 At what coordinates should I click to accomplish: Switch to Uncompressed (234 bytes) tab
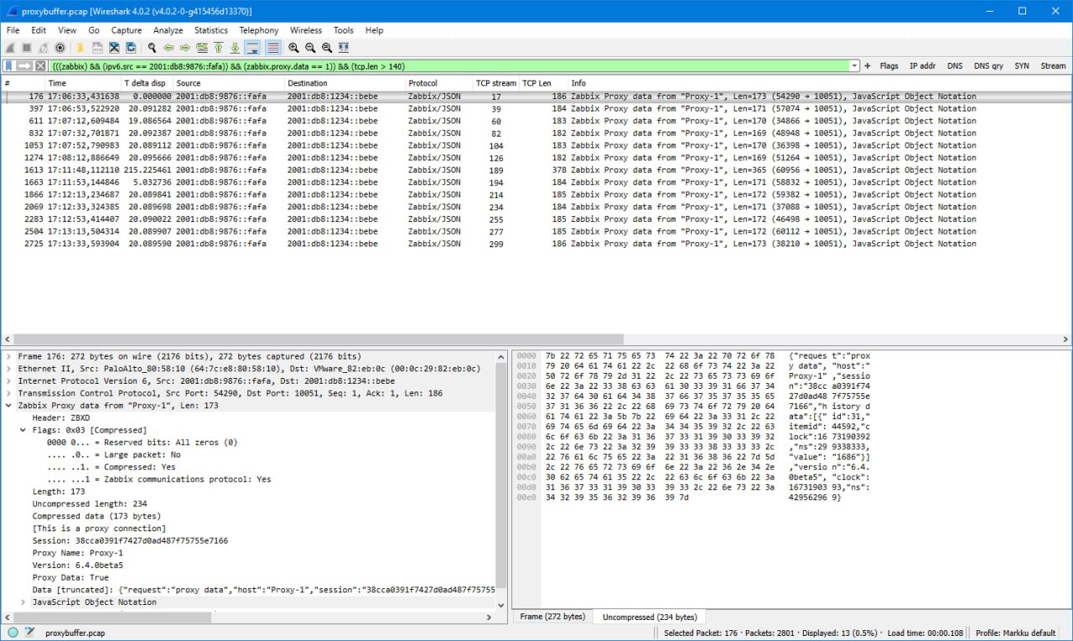point(649,617)
